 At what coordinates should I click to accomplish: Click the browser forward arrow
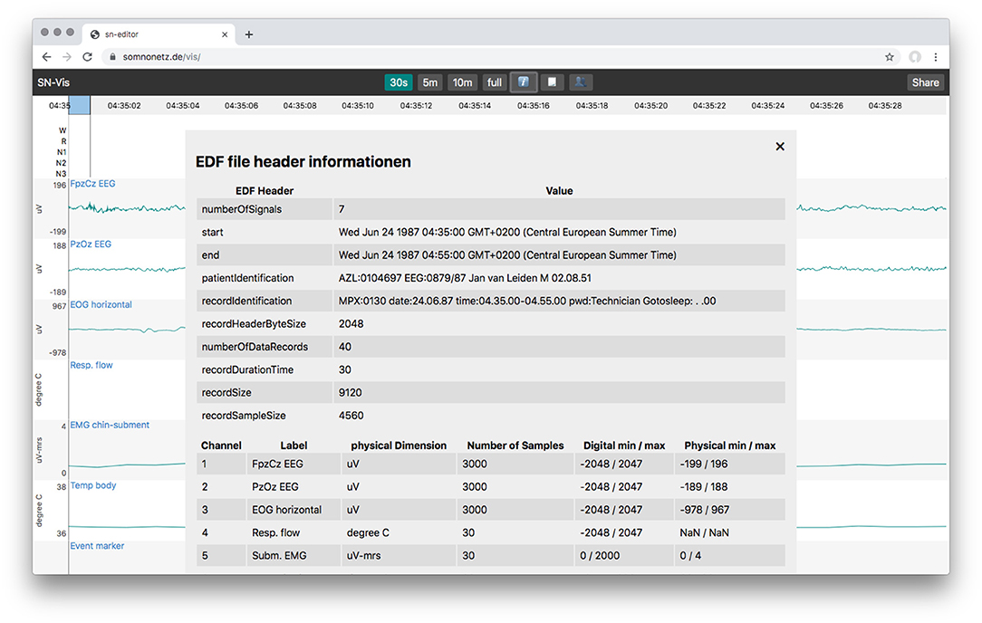pos(67,56)
